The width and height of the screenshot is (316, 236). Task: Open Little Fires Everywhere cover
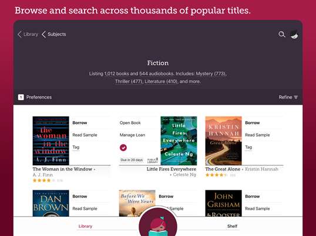[179, 141]
